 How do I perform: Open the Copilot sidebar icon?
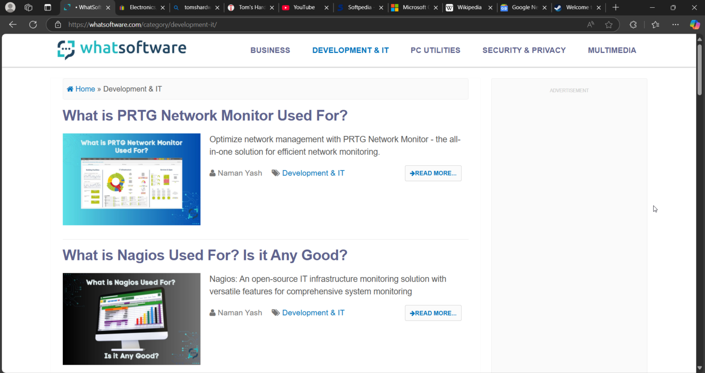[x=694, y=24]
